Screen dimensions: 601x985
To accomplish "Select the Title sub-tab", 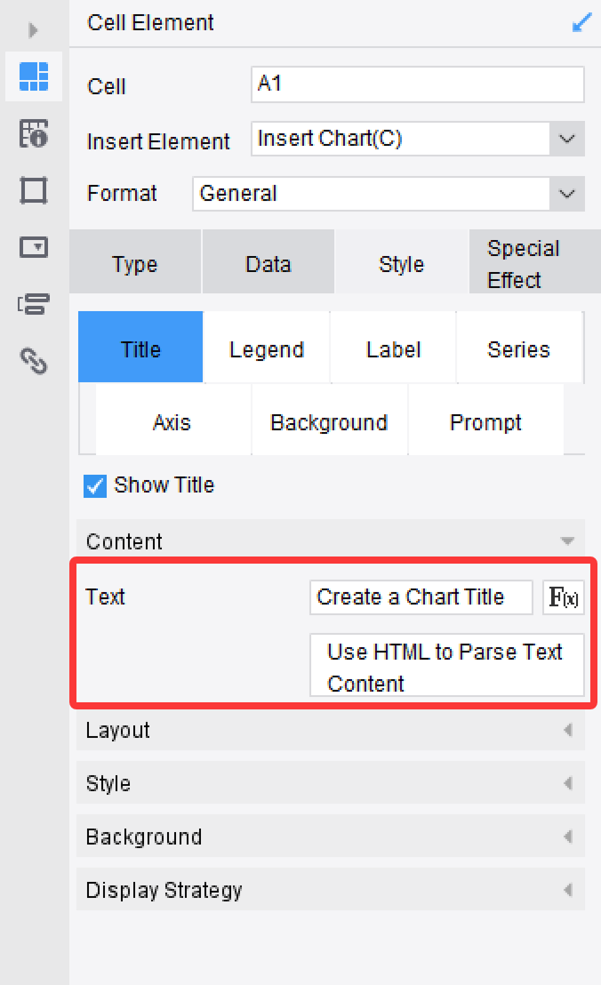I will pyautogui.click(x=140, y=348).
